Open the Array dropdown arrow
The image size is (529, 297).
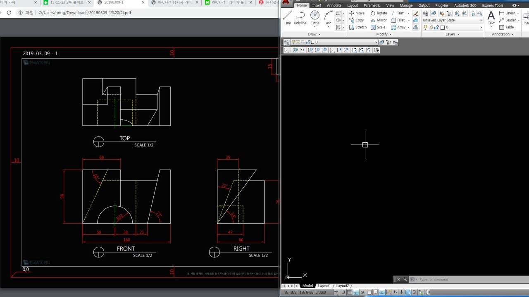click(408, 27)
